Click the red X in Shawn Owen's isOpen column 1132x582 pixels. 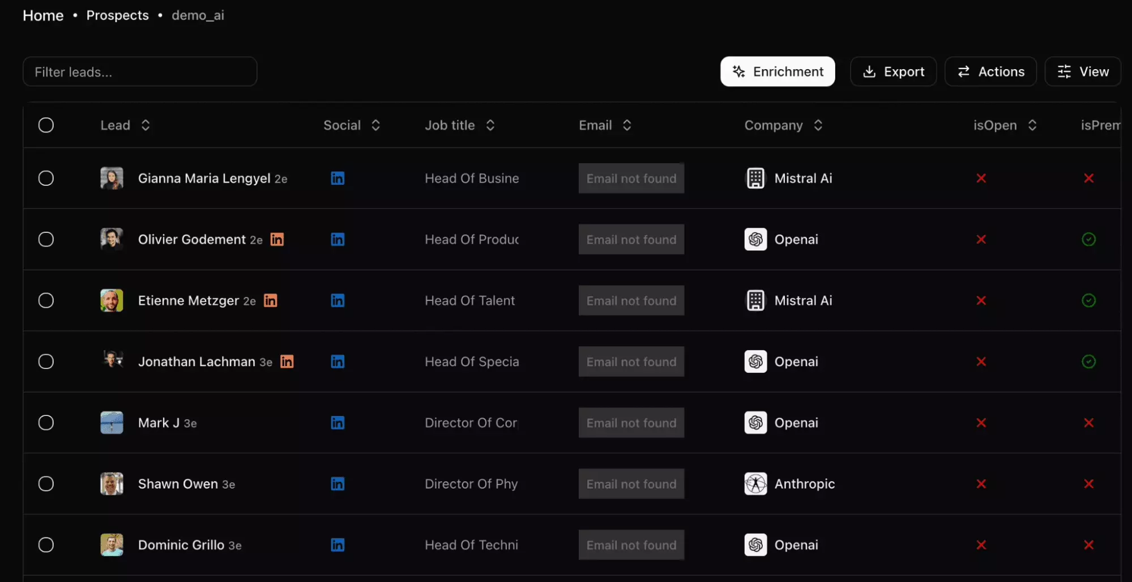981,483
